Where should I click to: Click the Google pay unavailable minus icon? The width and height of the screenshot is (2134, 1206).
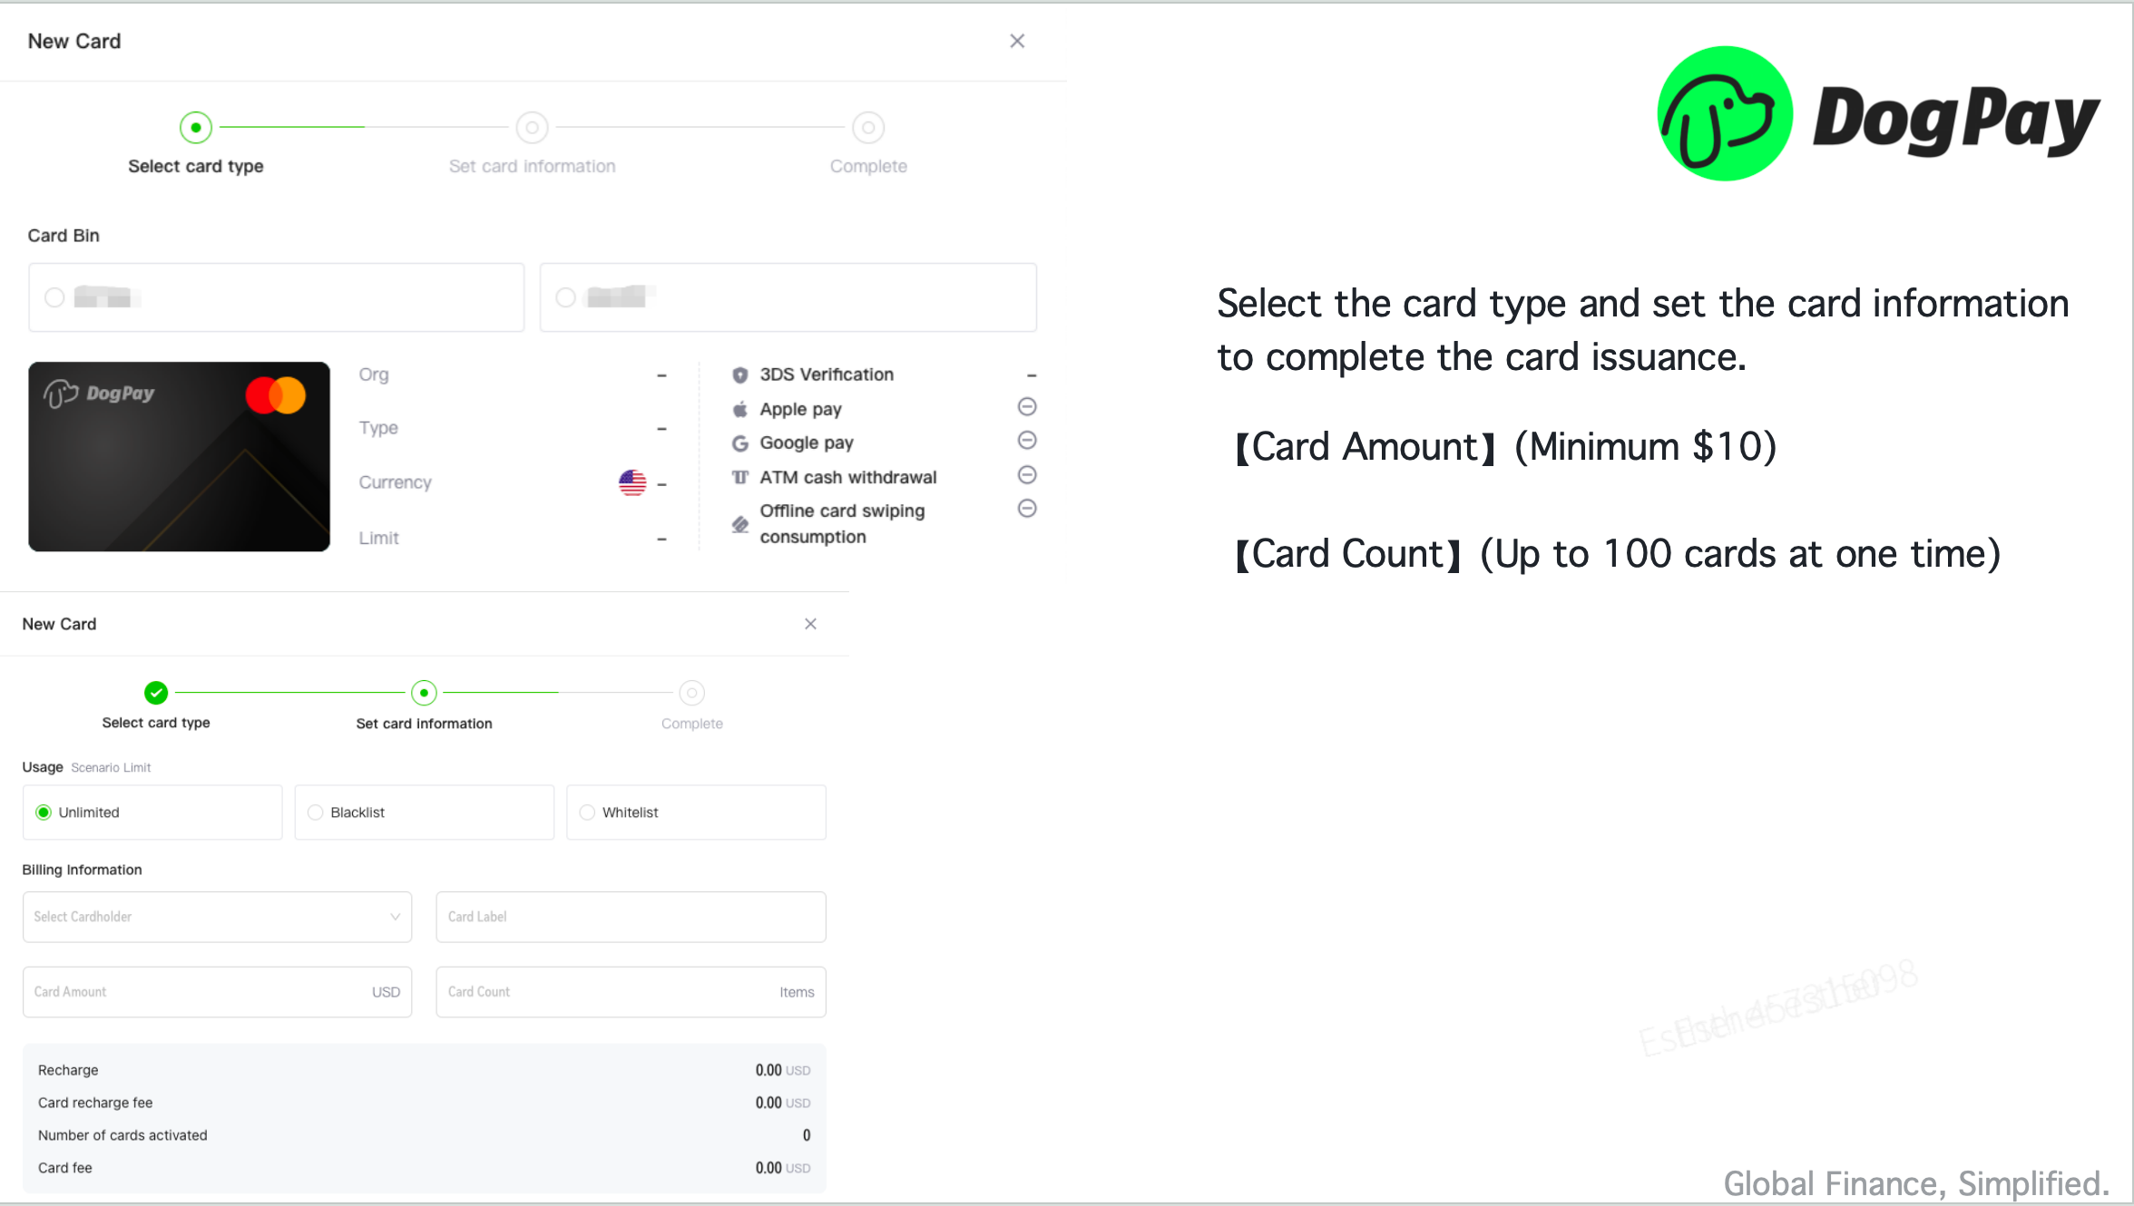coord(1027,440)
